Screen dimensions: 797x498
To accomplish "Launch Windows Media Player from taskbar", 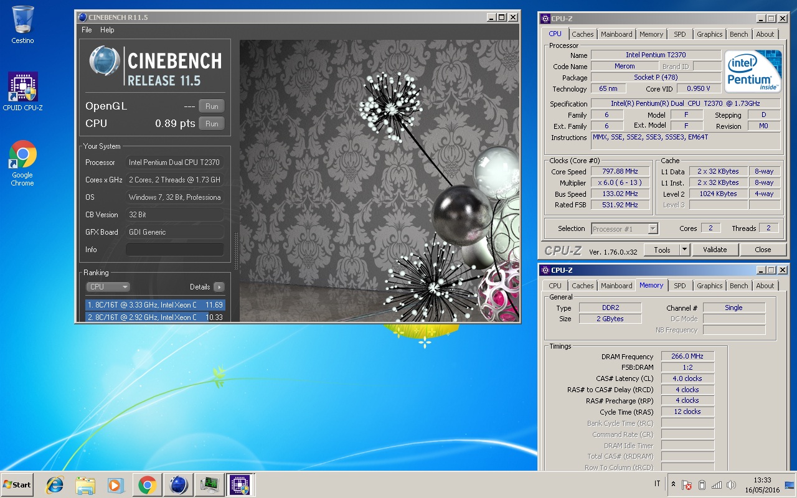I will [x=116, y=485].
